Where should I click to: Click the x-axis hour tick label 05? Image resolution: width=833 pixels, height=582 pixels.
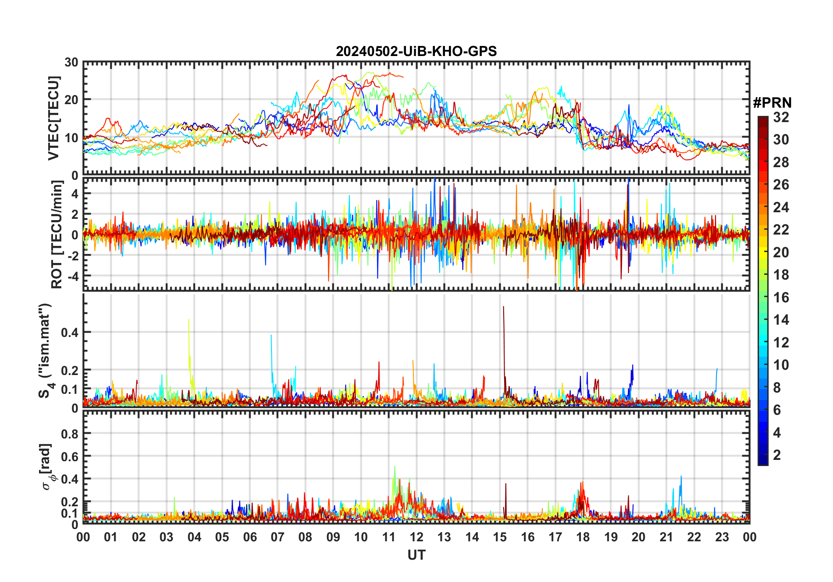[222, 537]
